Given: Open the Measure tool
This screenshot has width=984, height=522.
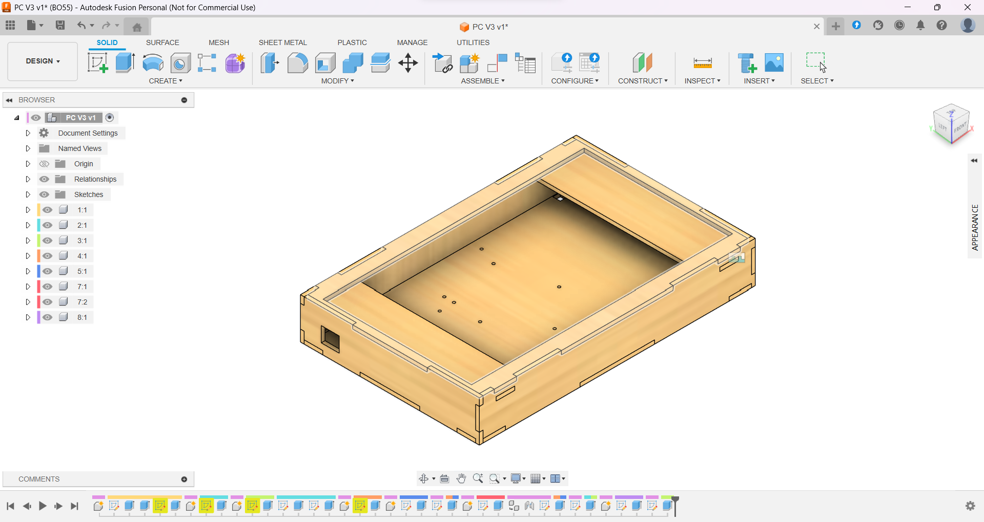Looking at the screenshot, I should (x=702, y=63).
